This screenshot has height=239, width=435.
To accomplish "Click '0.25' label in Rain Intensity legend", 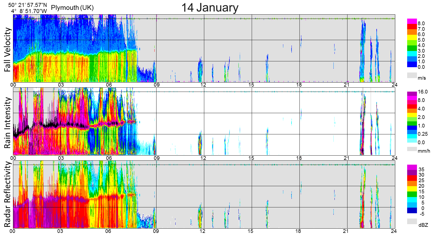I will pyautogui.click(x=423, y=134).
